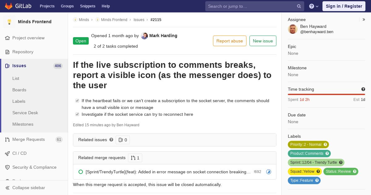This screenshot has height=195, width=371.
Task: Click the Type::Feature label
Action: pos(304,180)
